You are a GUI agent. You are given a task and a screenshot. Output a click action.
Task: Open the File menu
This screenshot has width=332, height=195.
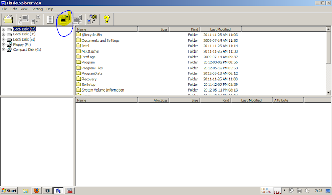(4, 9)
